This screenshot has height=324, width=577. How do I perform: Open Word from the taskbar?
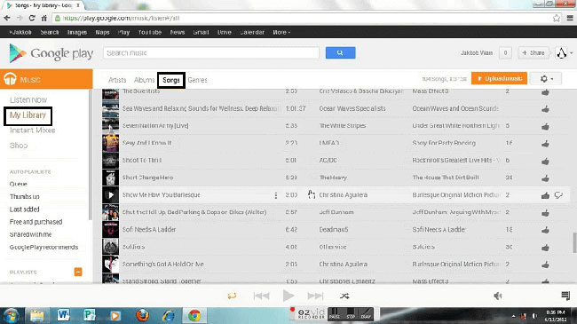[x=63, y=315]
